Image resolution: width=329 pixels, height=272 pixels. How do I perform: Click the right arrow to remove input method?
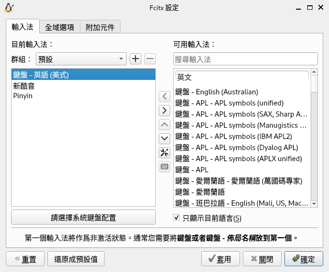pyautogui.click(x=164, y=110)
